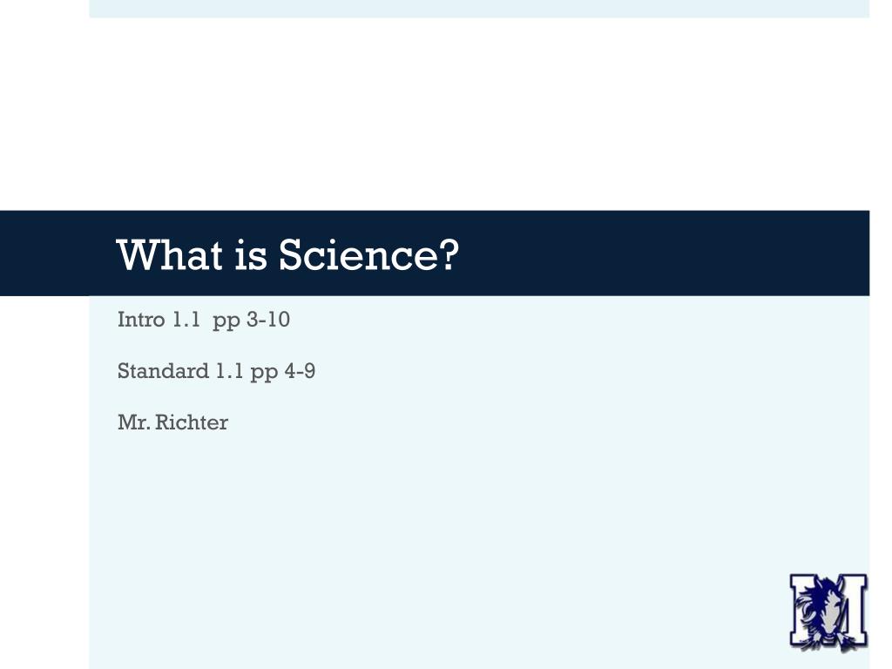Select the "Intro 1.1 pp 3-10" line
The height and width of the screenshot is (669, 892).
[204, 321]
